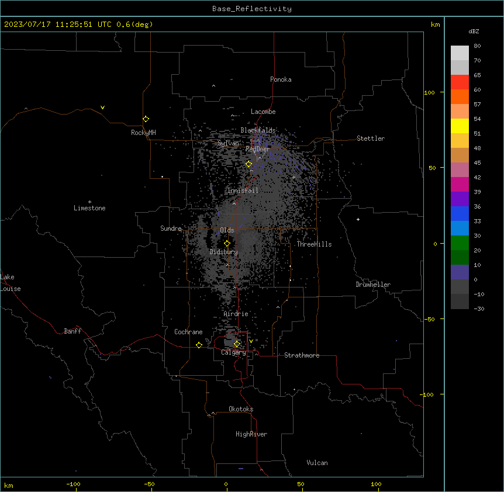
Task: Select the Sylvan town label
Action: pyautogui.click(x=228, y=143)
